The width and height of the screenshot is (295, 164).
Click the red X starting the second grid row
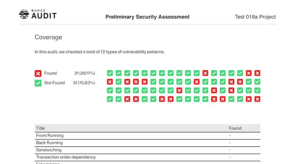tap(110, 82)
